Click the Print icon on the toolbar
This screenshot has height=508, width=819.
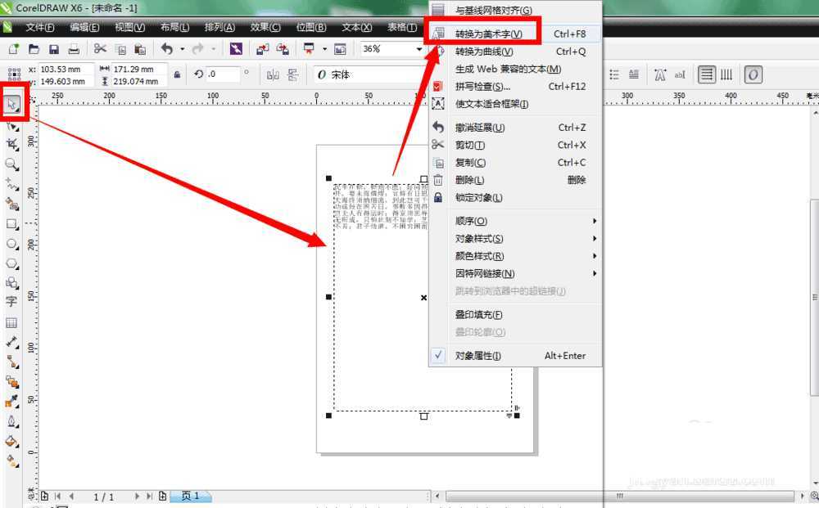click(x=74, y=49)
